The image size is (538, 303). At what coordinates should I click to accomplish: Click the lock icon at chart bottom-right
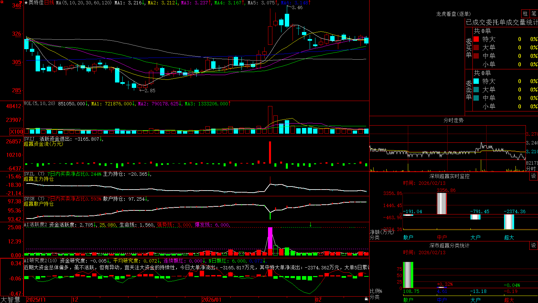pos(366,299)
